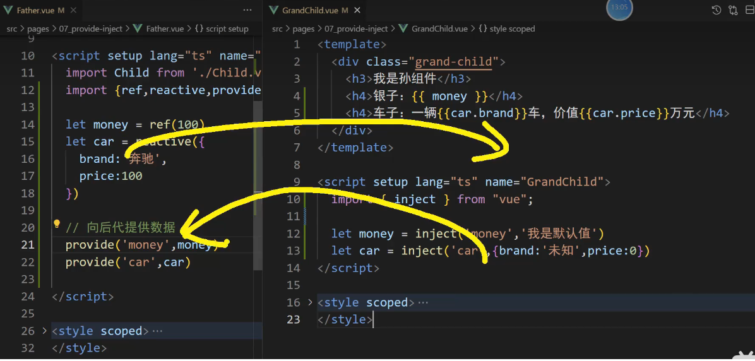This screenshot has width=755, height=361.
Task: Click braces symbol icon before 'style scoped' breadcrumb
Action: pyautogui.click(x=482, y=29)
